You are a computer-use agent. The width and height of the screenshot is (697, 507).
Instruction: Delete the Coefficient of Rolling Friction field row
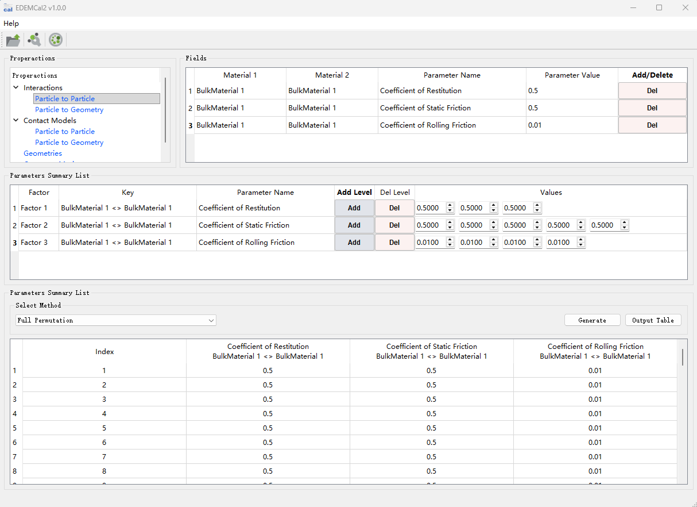click(652, 125)
